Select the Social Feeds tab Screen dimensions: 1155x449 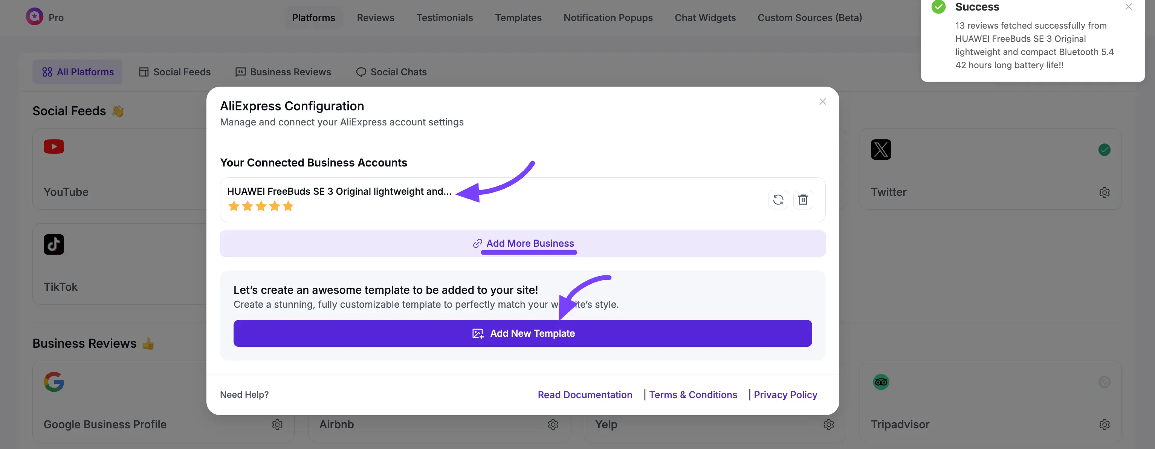click(175, 72)
